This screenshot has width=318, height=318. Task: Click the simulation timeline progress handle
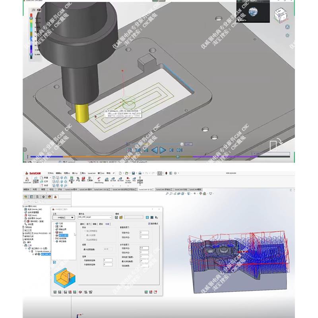[x=178, y=157]
